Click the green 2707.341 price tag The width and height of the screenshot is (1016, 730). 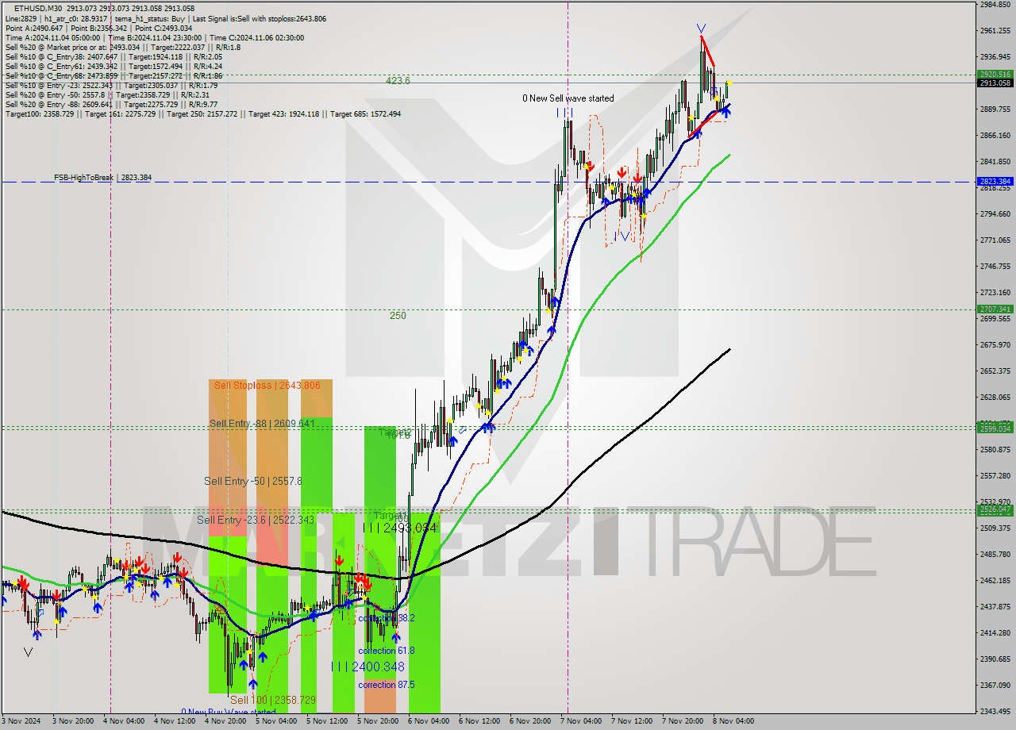click(x=994, y=309)
